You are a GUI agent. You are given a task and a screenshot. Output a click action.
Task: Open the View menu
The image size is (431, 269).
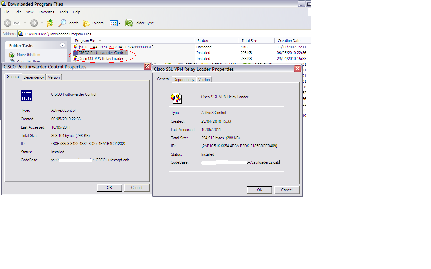pos(30,12)
